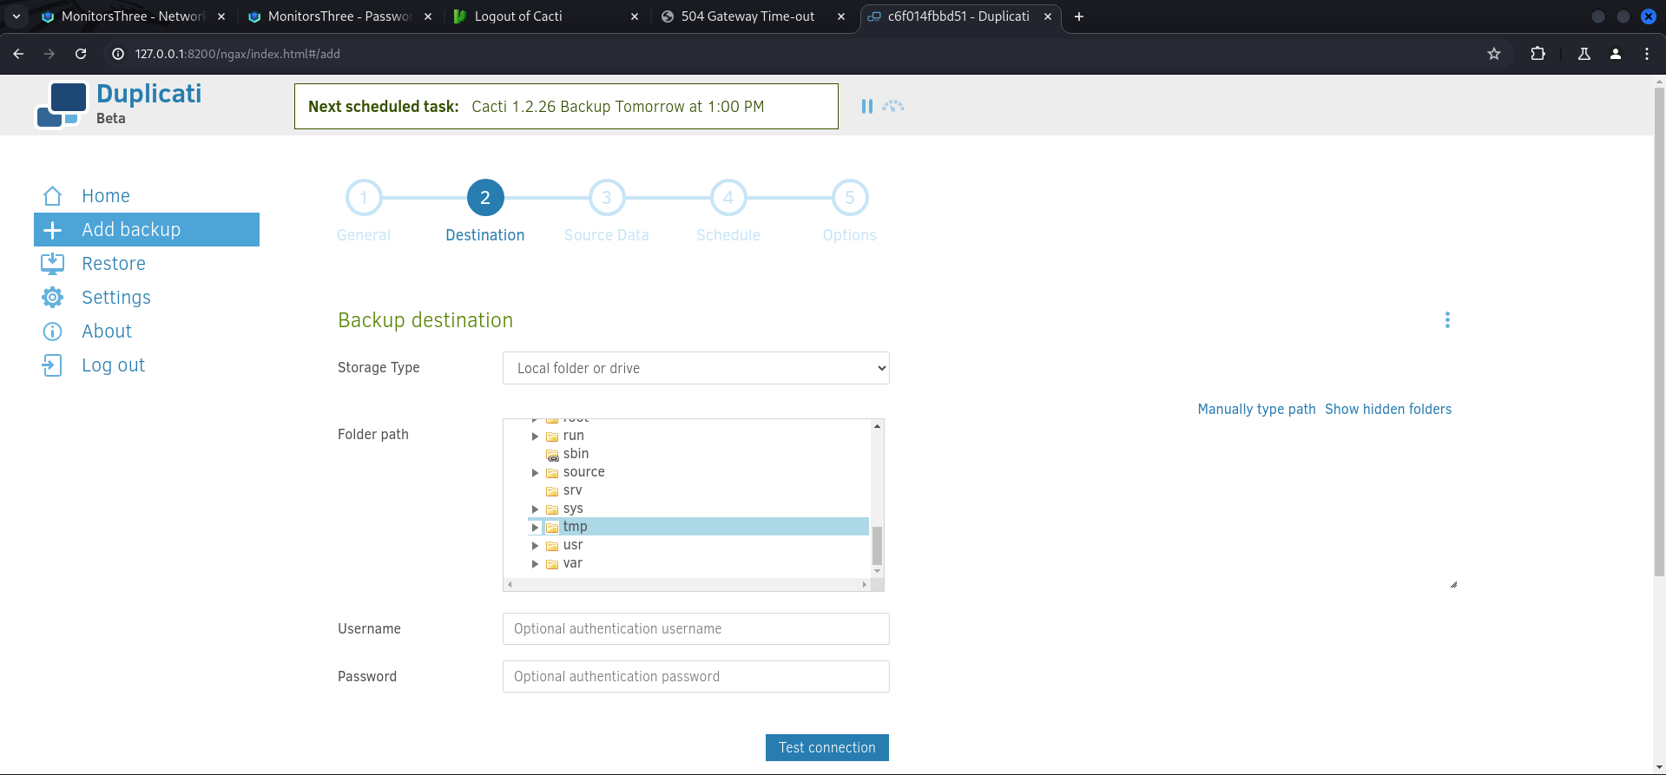Toggle Show hidden folders

click(1387, 409)
